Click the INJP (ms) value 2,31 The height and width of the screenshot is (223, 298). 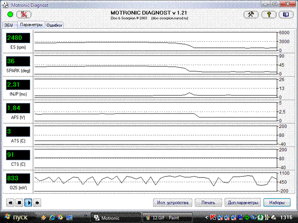point(18,85)
